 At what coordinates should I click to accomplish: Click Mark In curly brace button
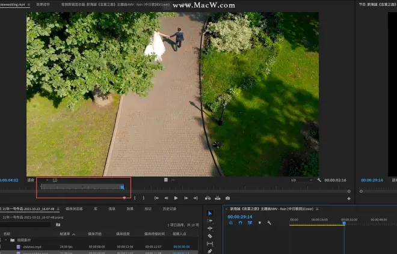[x=135, y=198]
